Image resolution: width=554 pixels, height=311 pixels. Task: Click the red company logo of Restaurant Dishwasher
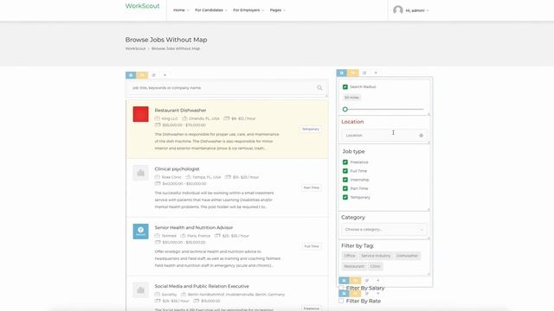pyautogui.click(x=140, y=114)
